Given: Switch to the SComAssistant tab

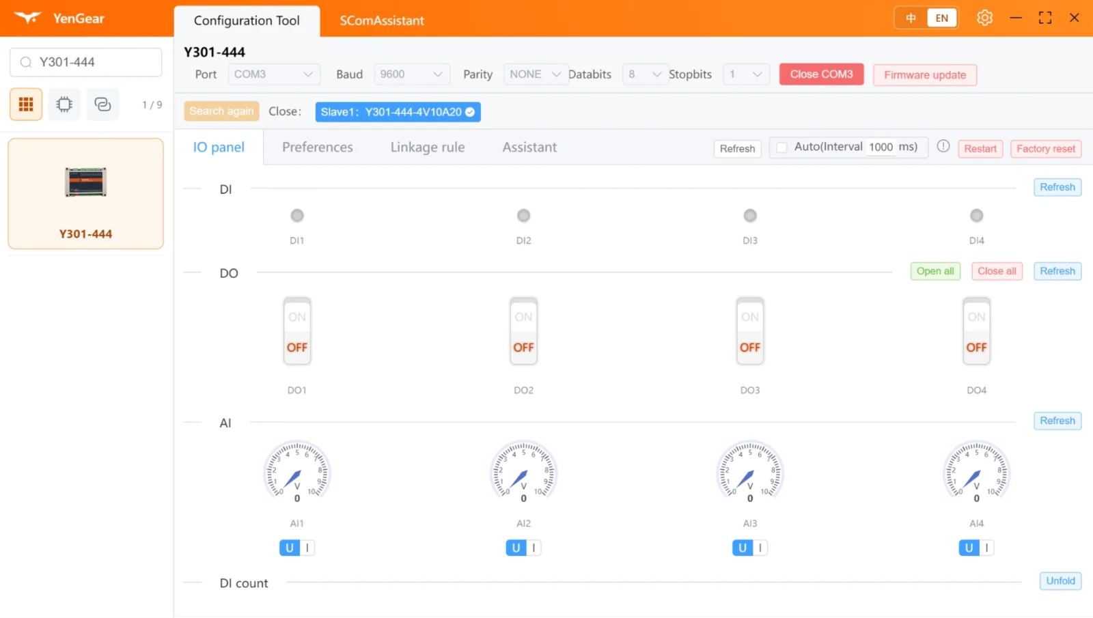Looking at the screenshot, I should (382, 20).
